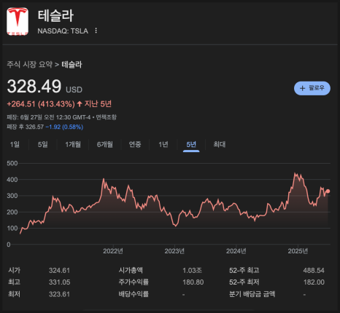Open the 면책조항 disclaimer link
The width and height of the screenshot is (340, 313).
click(x=106, y=117)
